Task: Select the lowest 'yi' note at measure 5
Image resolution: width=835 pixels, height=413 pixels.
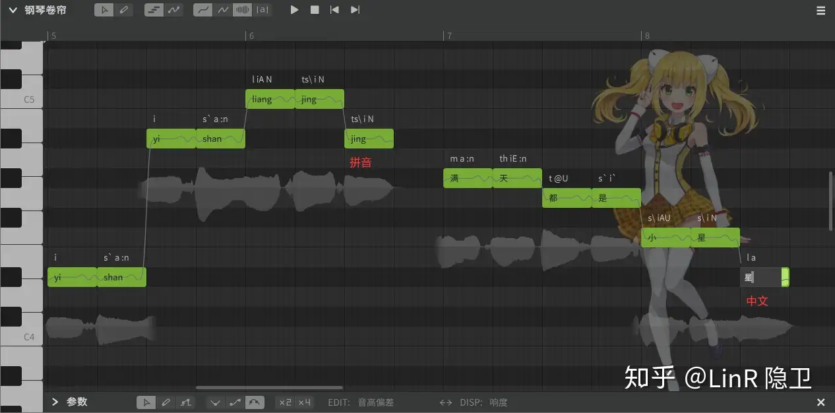Action: pyautogui.click(x=72, y=277)
